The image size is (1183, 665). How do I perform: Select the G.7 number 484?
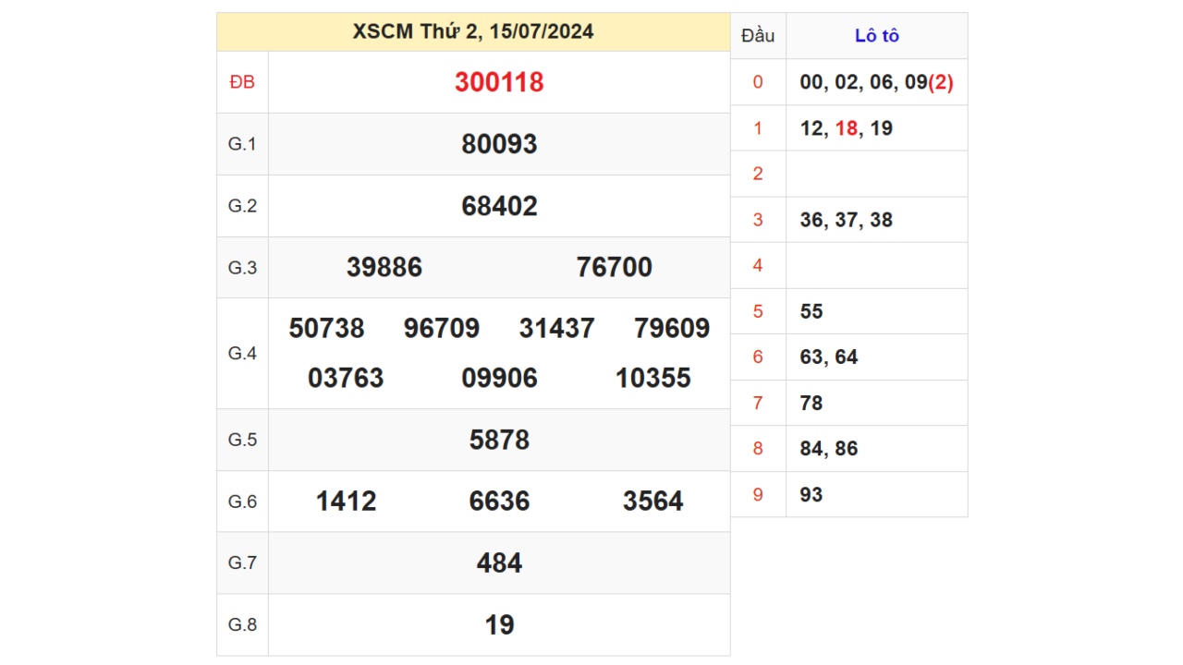tap(499, 563)
